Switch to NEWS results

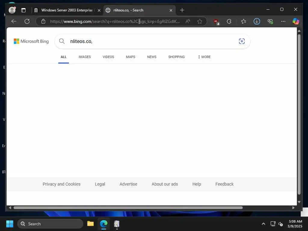152,57
